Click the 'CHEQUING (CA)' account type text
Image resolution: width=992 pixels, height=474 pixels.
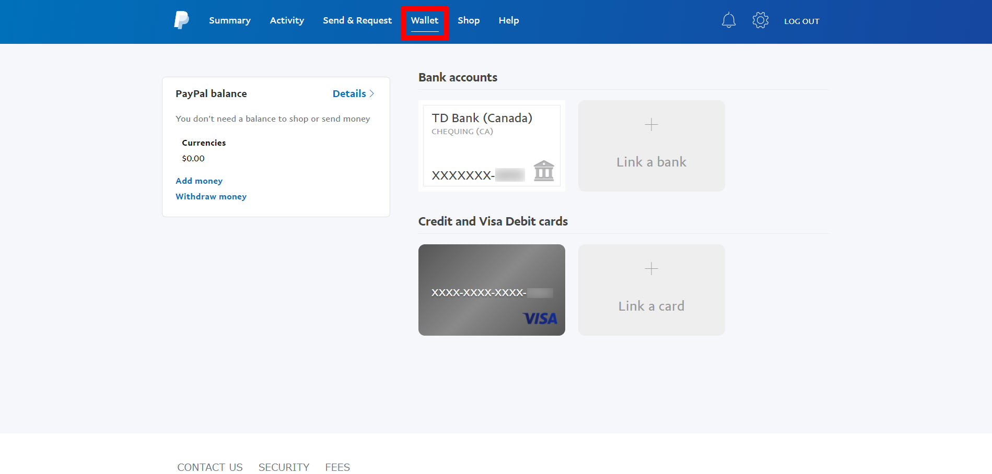point(462,132)
